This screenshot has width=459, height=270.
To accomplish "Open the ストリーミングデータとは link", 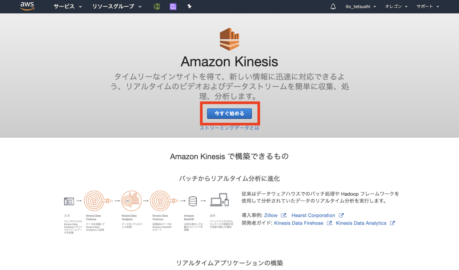I will 229,128.
